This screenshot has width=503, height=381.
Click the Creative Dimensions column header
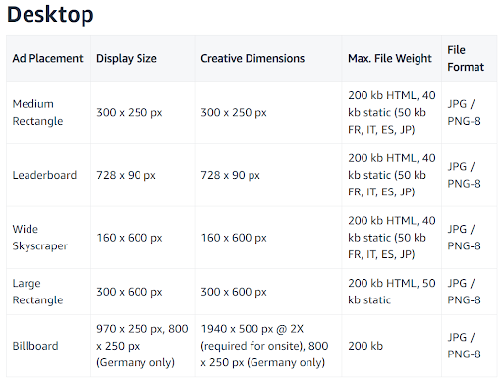tap(252, 58)
